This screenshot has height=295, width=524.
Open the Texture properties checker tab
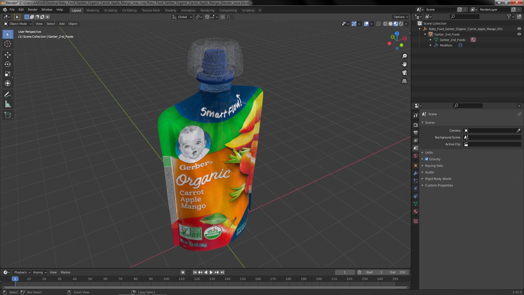point(416,221)
